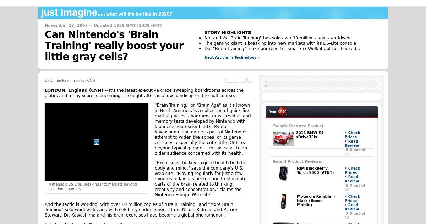Image resolution: width=426 pixels, height=224 pixels.
Task: Click the article headline about Brain Training
Action: click(114, 46)
